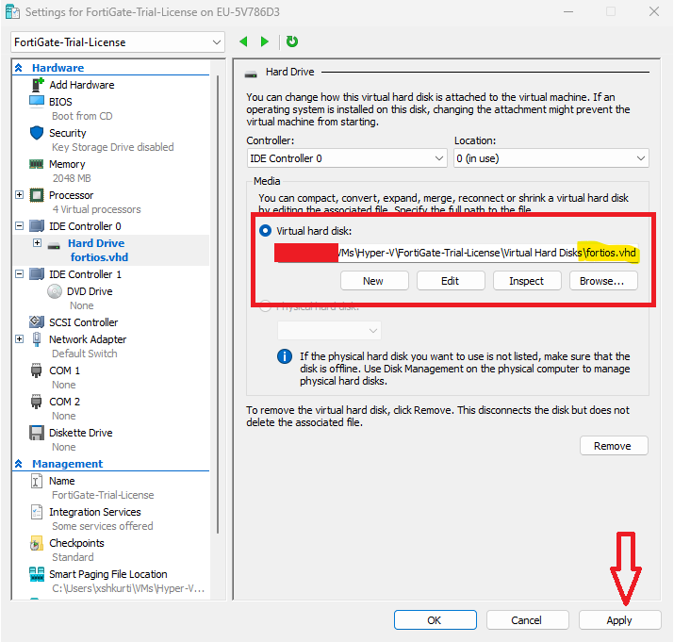Viewport: 674px width, 642px height.
Task: Click the Hard Drive disk icon in tree
Action: [x=54, y=246]
